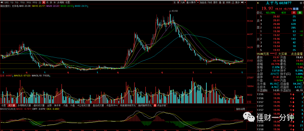The width and height of the screenshot is (304, 131).
Task: Click the 窗 window icon button
Action: [x=224, y=3]
